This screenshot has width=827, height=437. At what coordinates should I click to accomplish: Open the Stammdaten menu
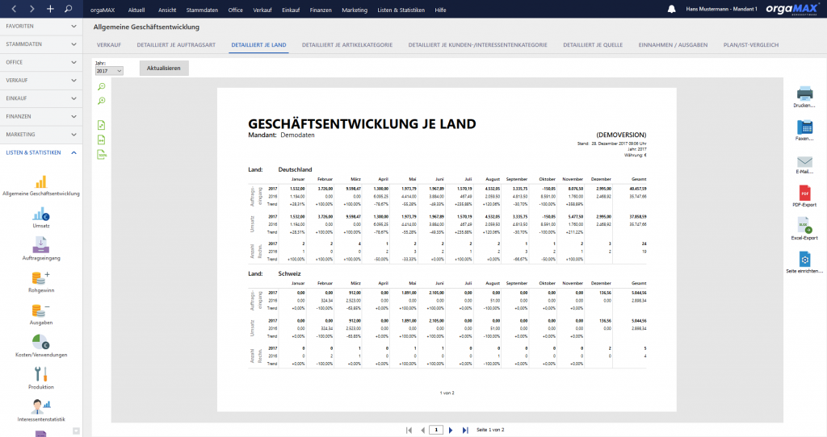(x=202, y=10)
